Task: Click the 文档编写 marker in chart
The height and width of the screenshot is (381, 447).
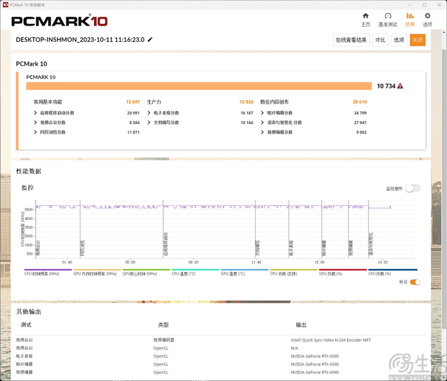Action: click(x=257, y=248)
